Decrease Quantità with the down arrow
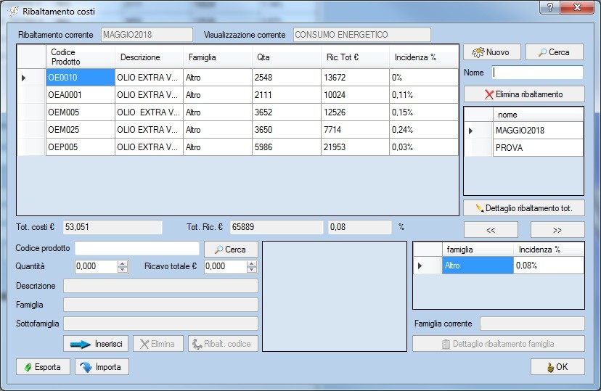Screen dimensions: 601x391 click(x=123, y=270)
